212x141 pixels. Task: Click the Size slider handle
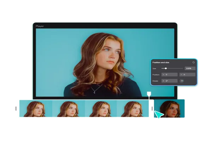click(166, 68)
